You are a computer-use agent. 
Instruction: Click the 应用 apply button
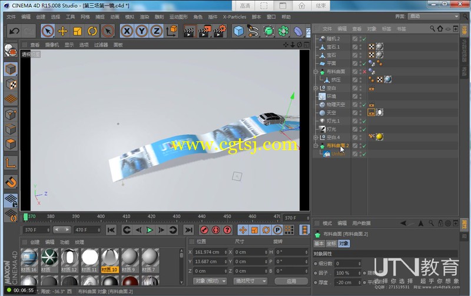coord(291,281)
